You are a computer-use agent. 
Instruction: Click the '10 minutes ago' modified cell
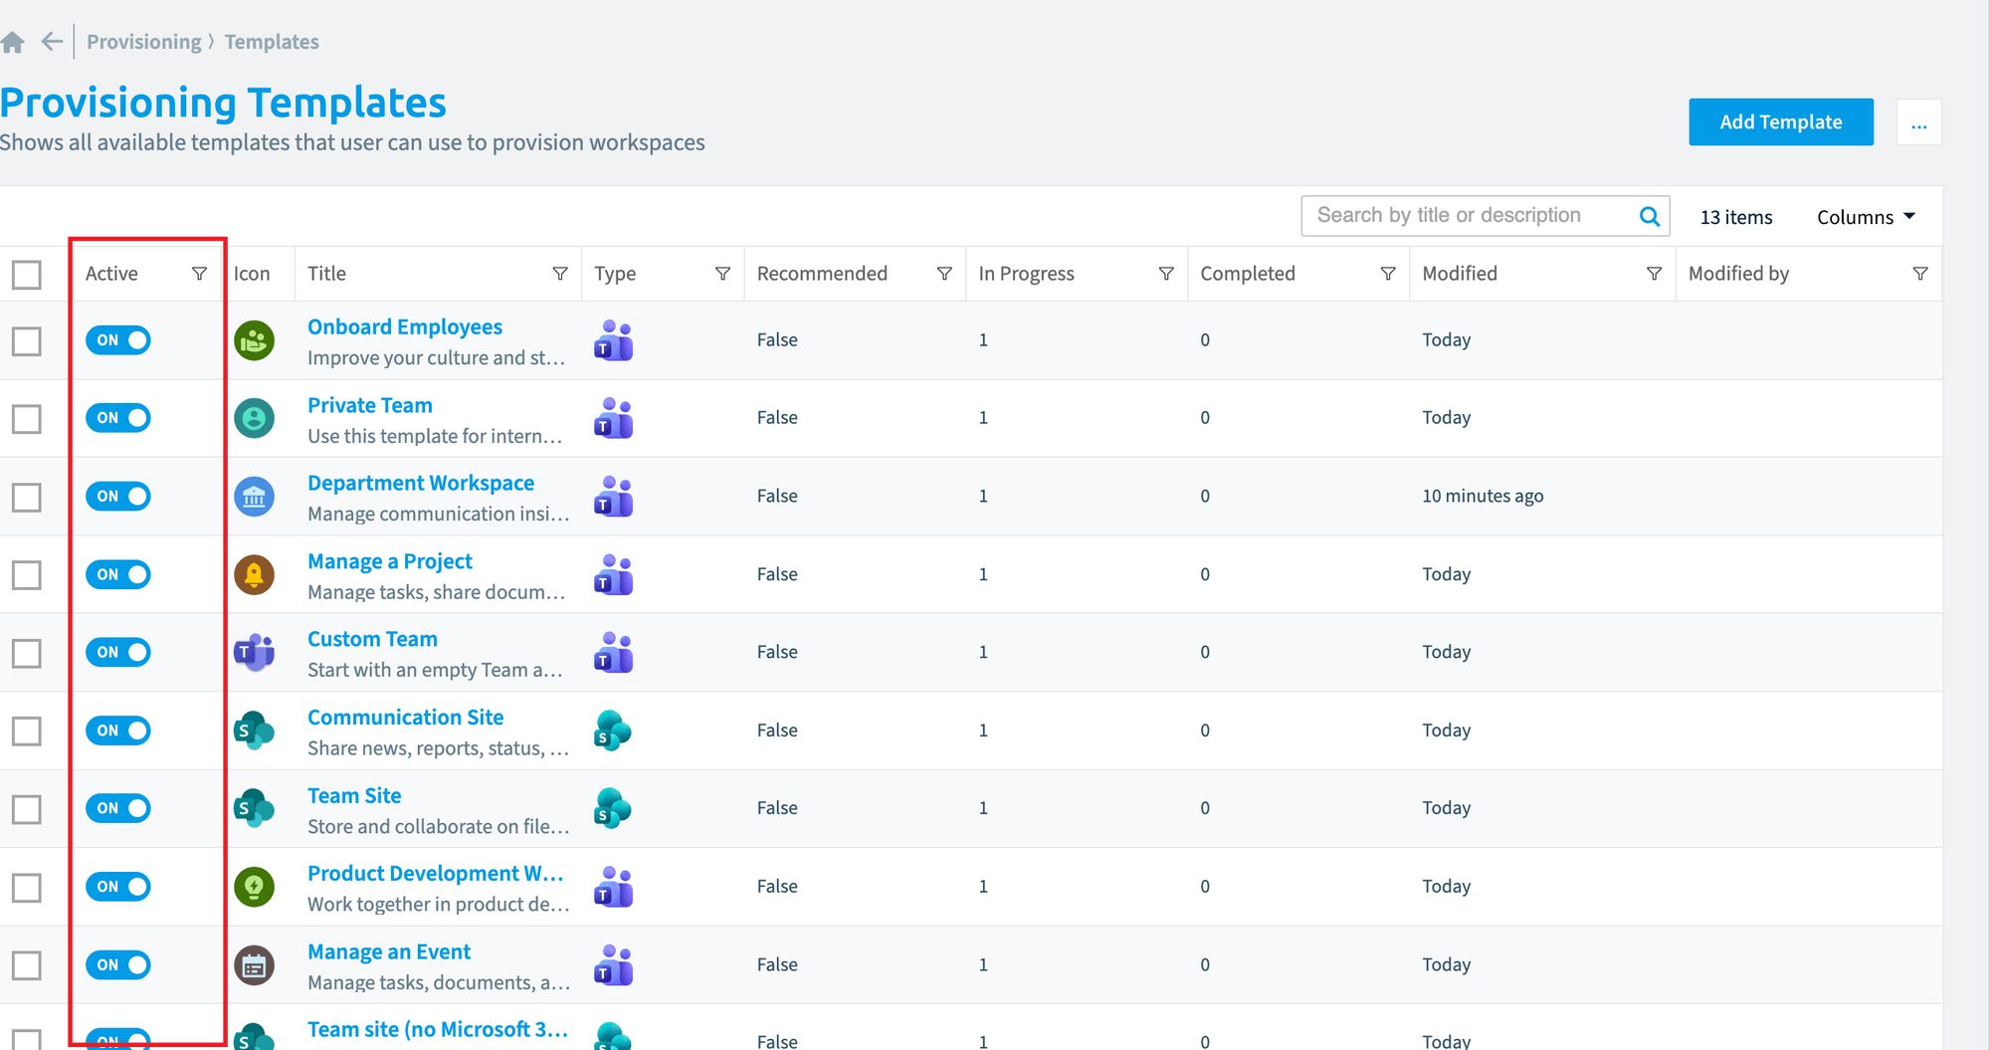point(1483,496)
